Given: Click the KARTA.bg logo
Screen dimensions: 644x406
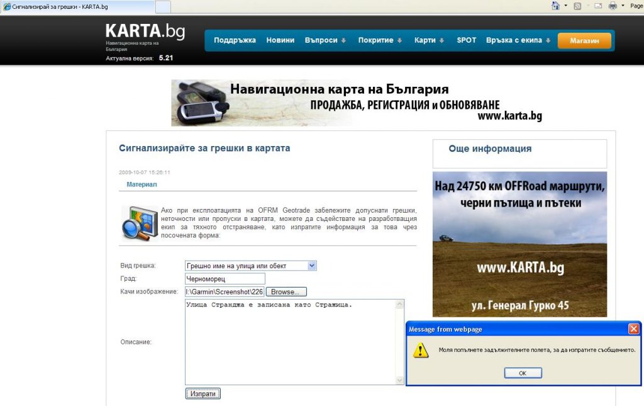Looking at the screenshot, I should coord(145,31).
